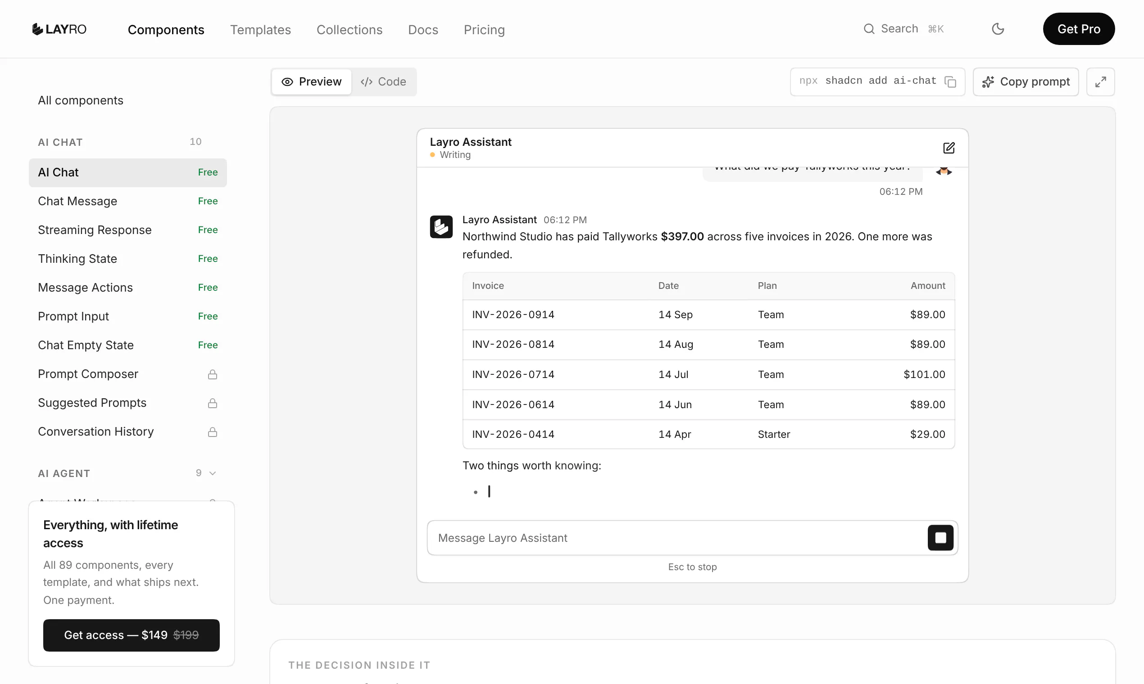The width and height of the screenshot is (1144, 684).
Task: Stop generation with the square button
Action: coord(940,537)
